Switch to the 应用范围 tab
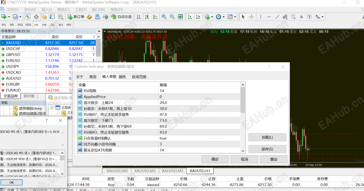The image size is (364, 191). [139, 77]
